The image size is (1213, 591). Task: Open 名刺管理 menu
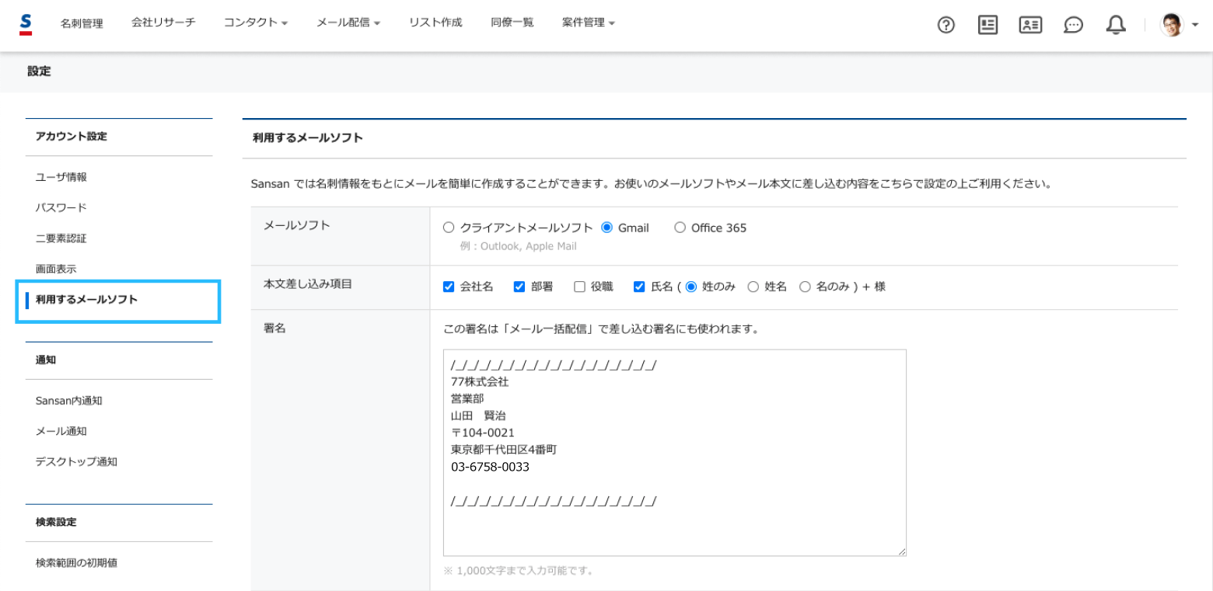[x=82, y=23]
